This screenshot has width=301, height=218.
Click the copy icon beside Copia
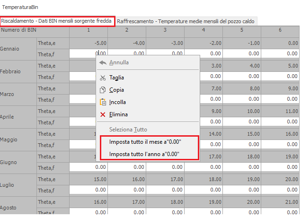[103, 90]
